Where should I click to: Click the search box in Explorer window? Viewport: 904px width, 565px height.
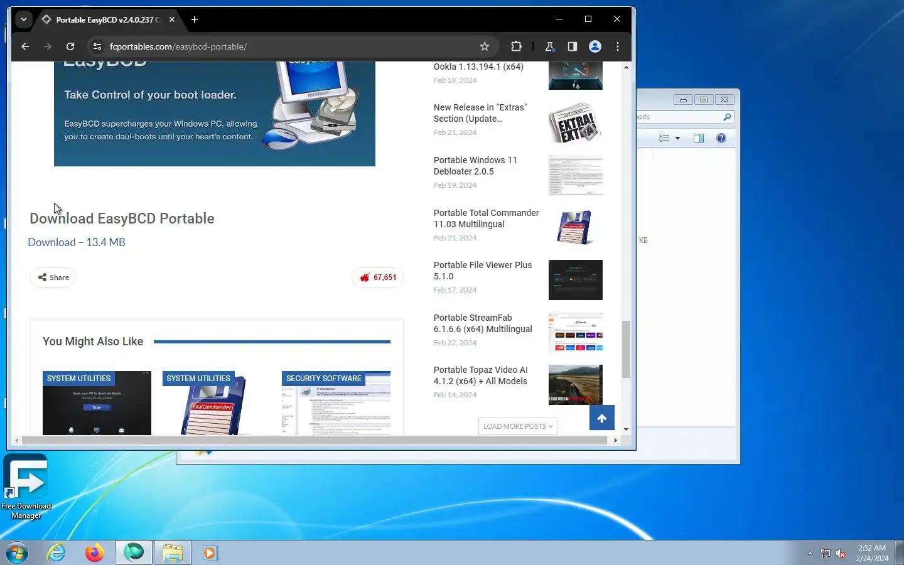pyautogui.click(x=685, y=117)
